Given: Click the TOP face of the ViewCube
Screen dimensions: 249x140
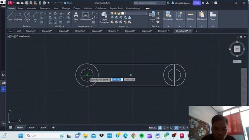Looking at the screenshot, I should tap(237, 49).
